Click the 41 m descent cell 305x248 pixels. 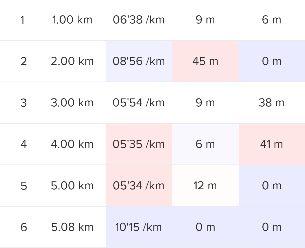(271, 144)
